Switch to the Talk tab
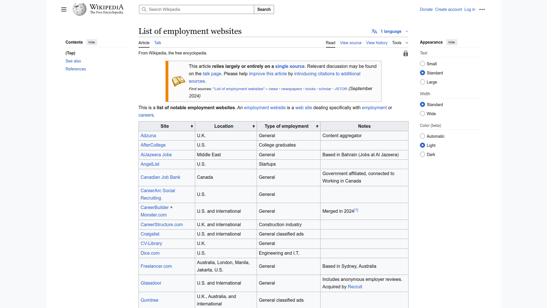547x308 pixels. pyautogui.click(x=158, y=43)
